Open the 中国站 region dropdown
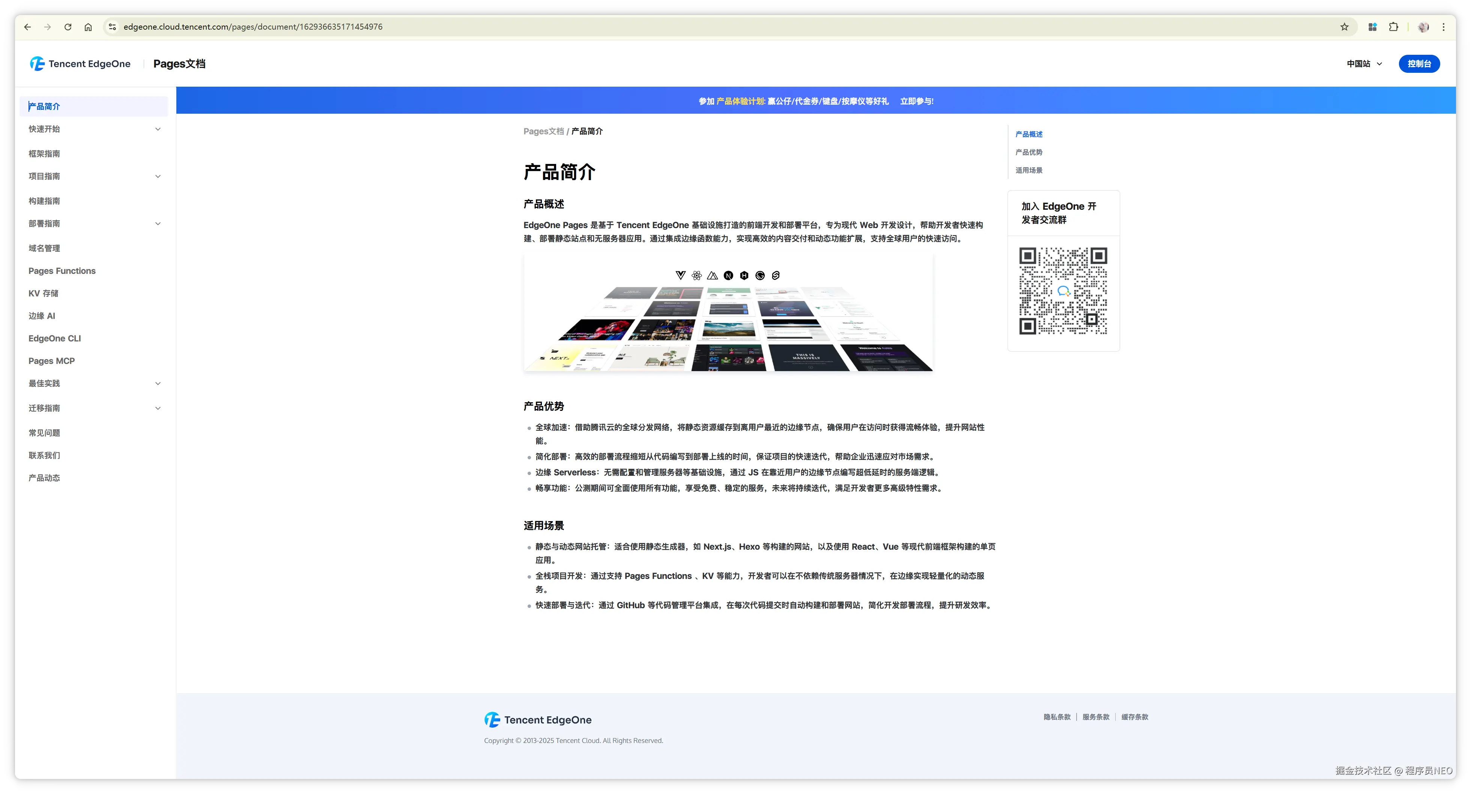Image resolution: width=1471 pixels, height=794 pixels. click(1364, 64)
